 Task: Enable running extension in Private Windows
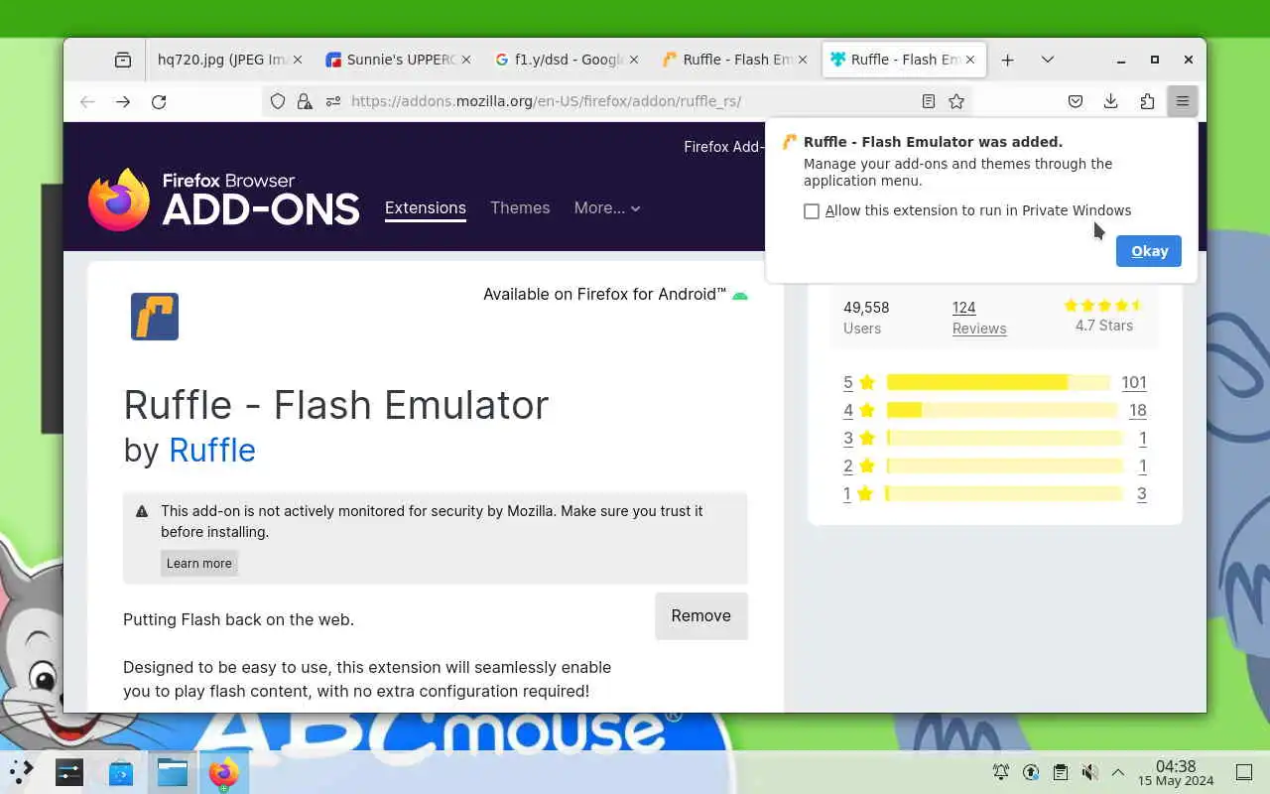coord(812,211)
